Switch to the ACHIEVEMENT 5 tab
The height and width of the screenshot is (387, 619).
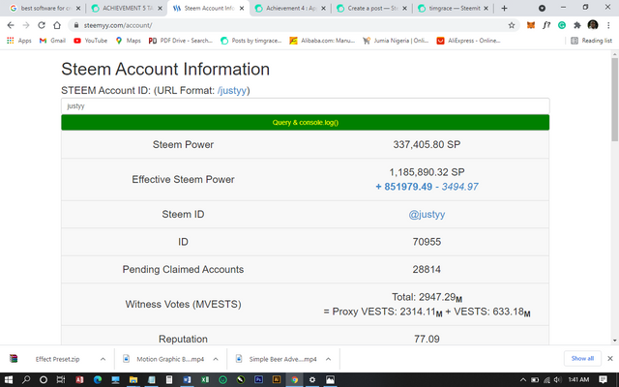point(126,9)
